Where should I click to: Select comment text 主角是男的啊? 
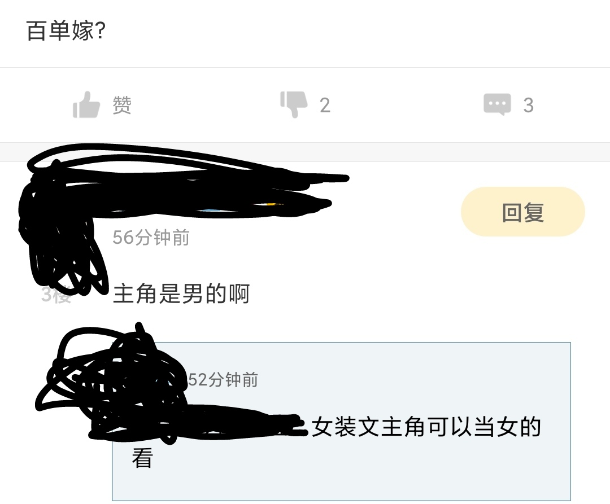[x=181, y=294]
